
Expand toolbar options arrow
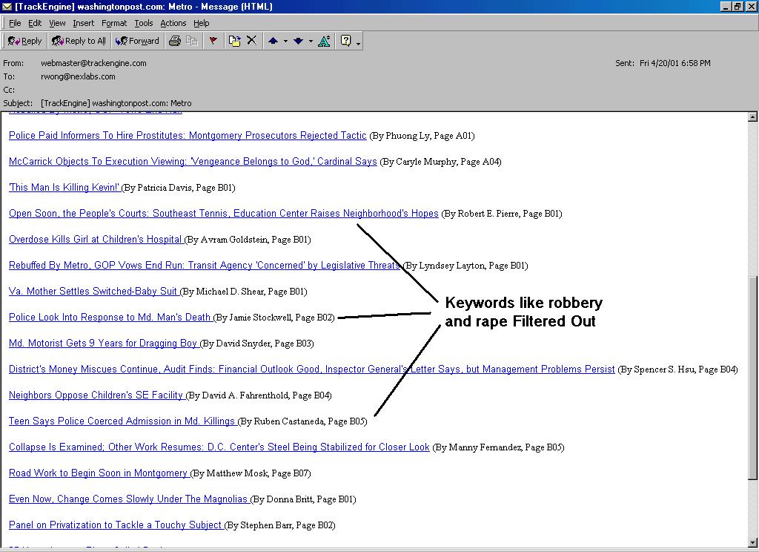358,42
